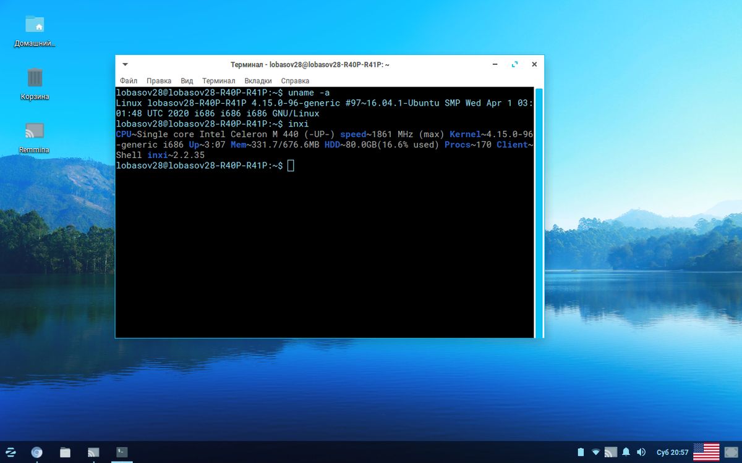Open the Файл menu
Screen dimensions: 742x463
tap(129, 81)
